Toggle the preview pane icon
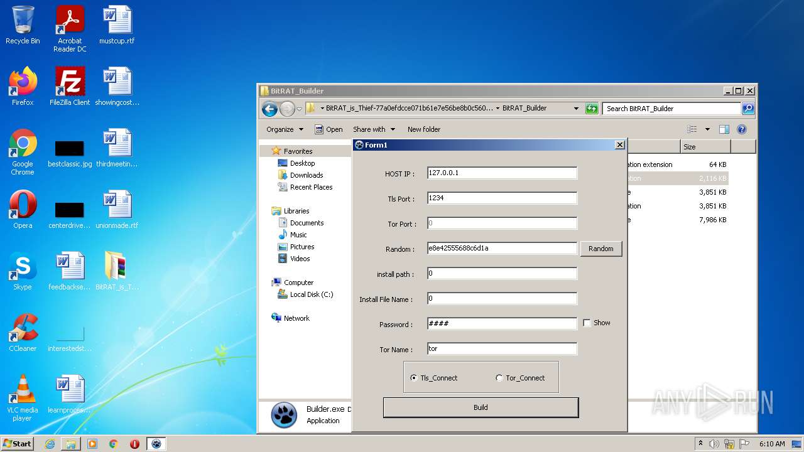The image size is (804, 452). click(x=724, y=129)
